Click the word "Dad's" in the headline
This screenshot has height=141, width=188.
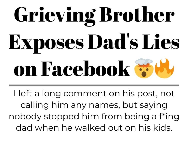click(113, 41)
